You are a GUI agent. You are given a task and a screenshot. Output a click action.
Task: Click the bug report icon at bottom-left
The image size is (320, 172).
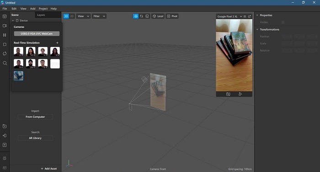click(5, 158)
